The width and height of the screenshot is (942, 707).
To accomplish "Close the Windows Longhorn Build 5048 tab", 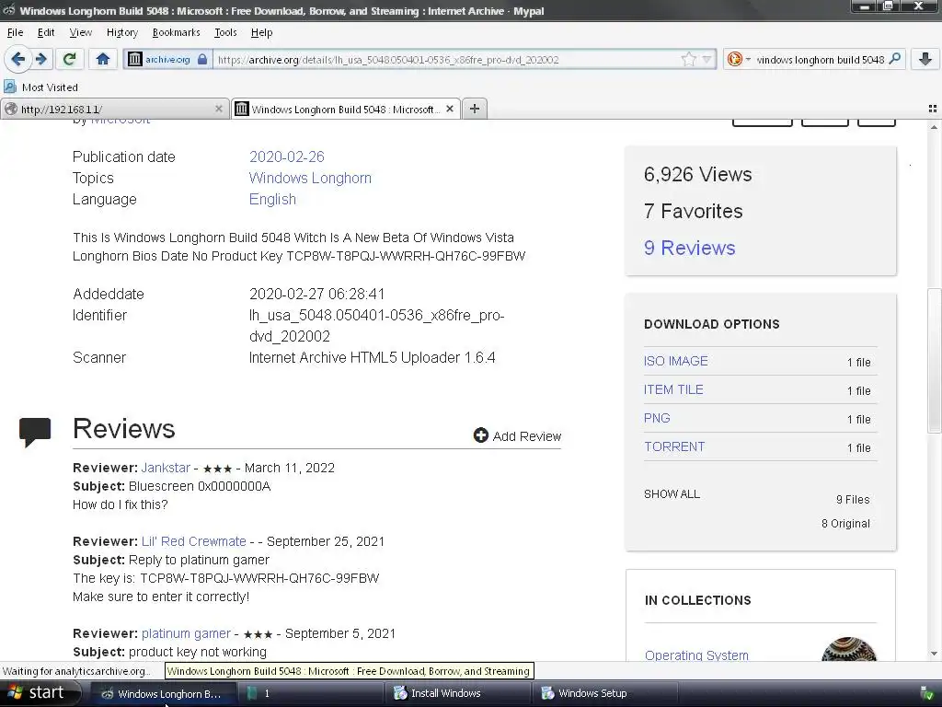I will [x=450, y=109].
